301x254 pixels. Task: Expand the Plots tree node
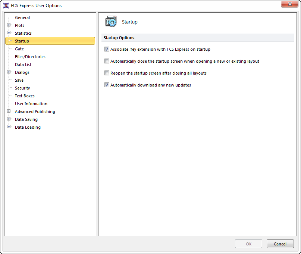click(9, 25)
